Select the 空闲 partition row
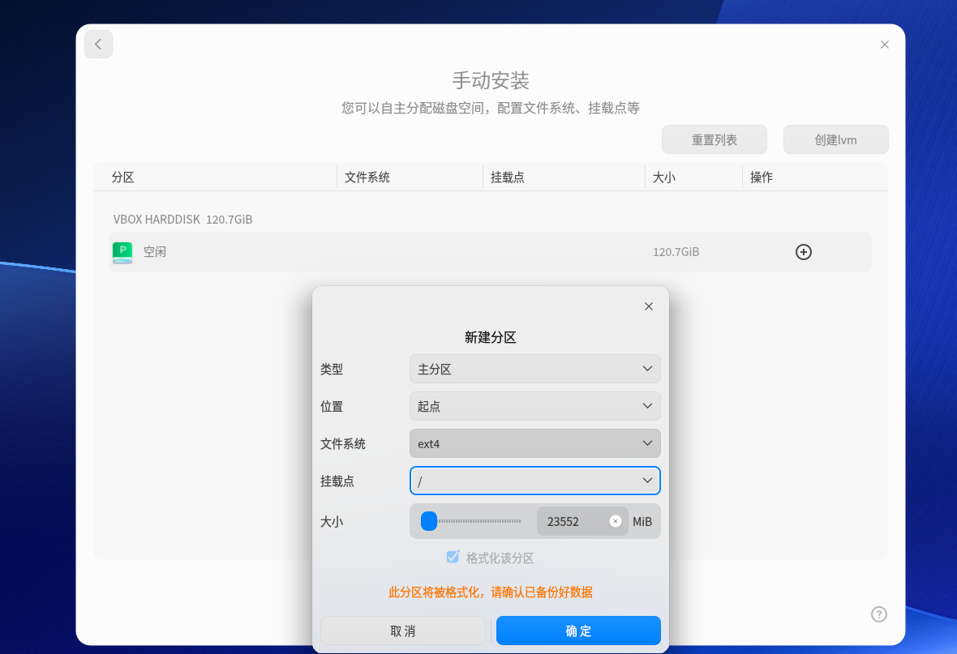 [x=491, y=252]
